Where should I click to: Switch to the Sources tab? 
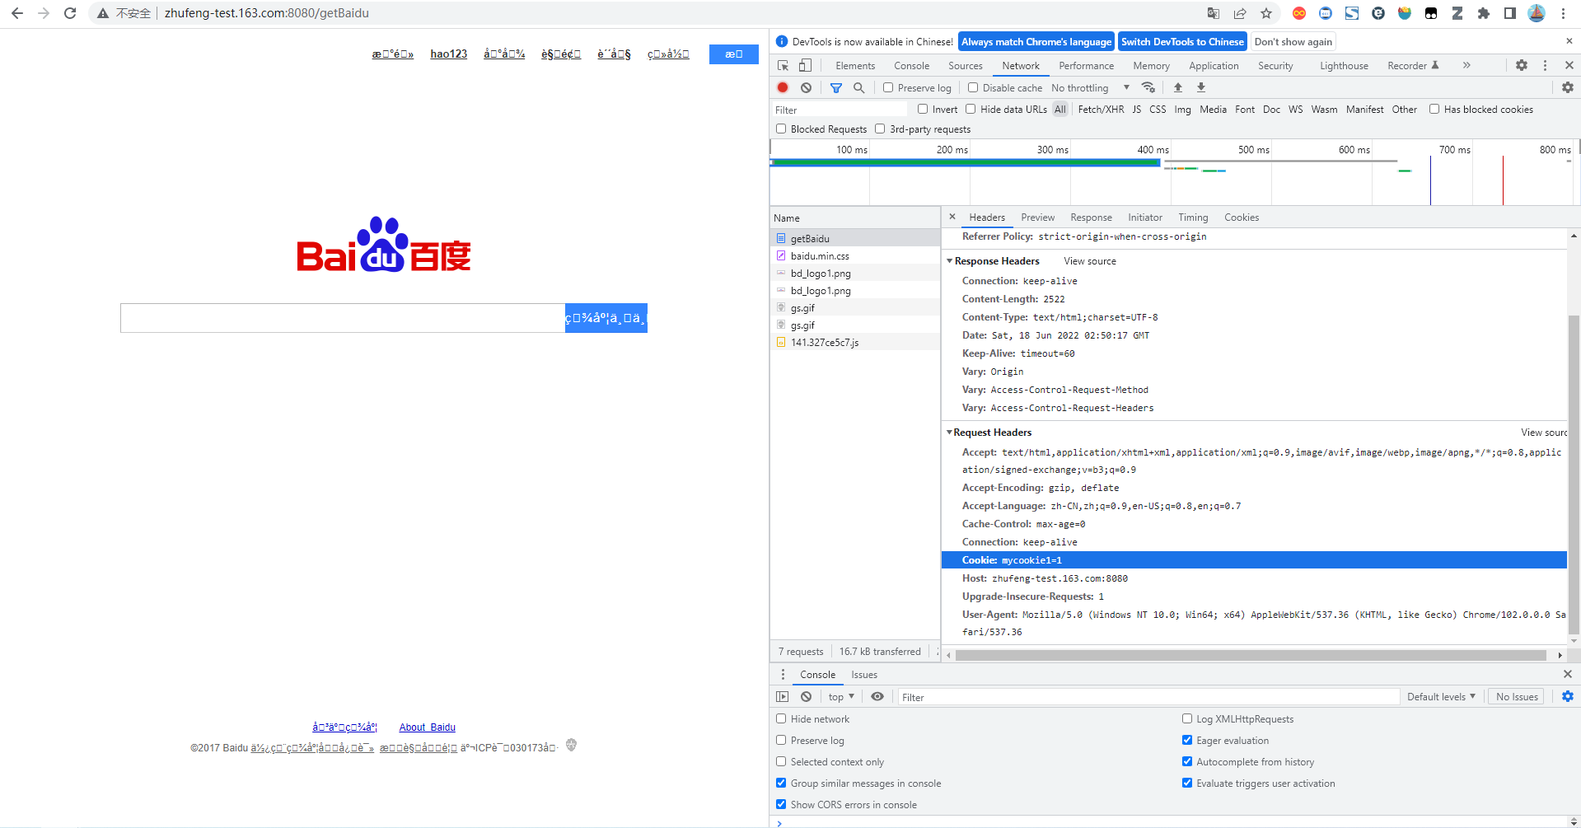[x=965, y=65]
